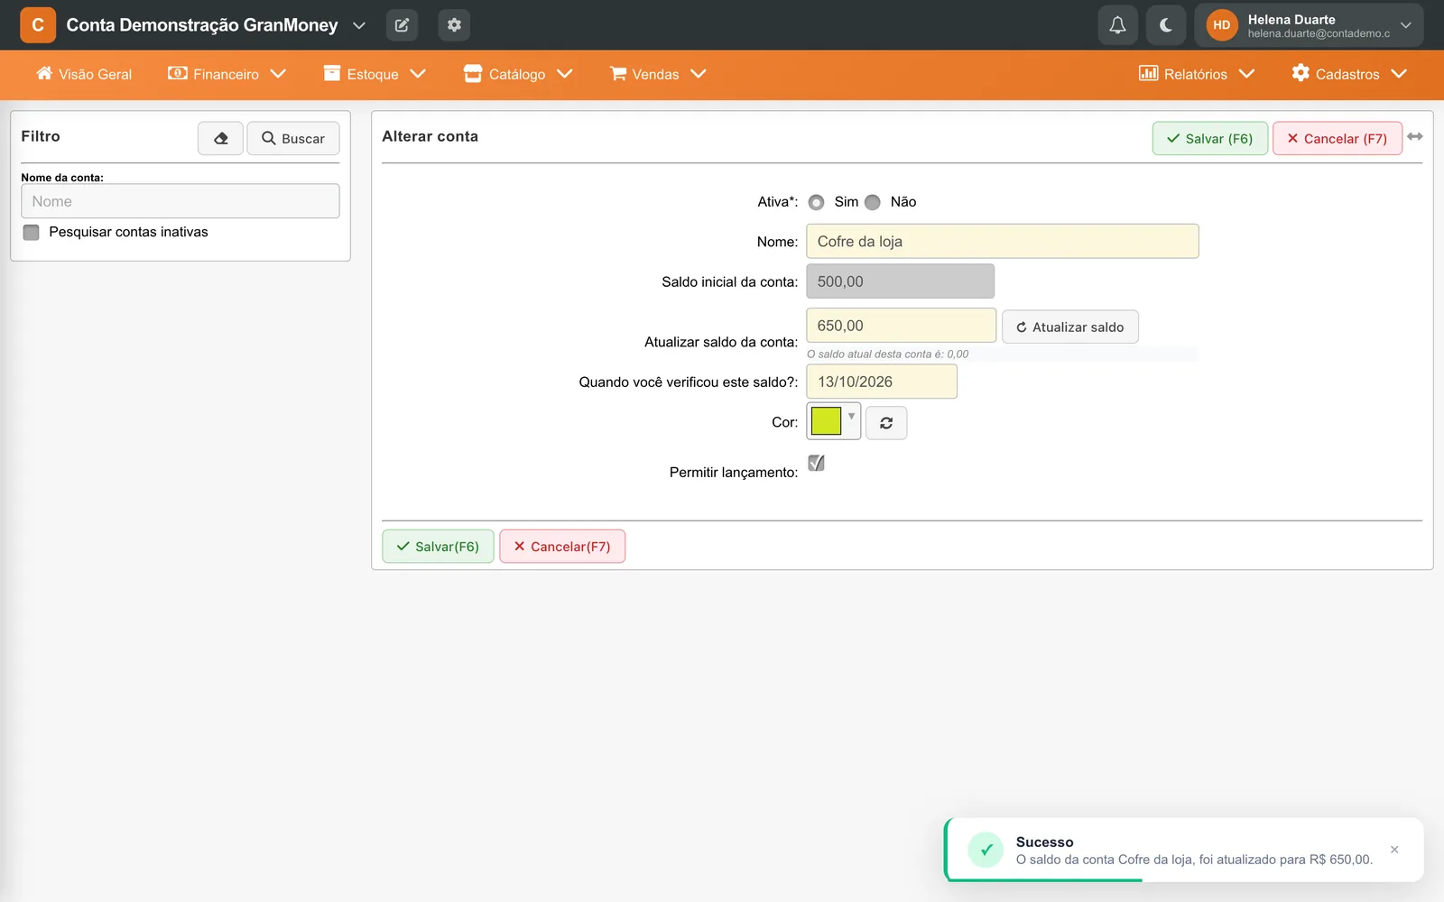
Task: Open the color picker dropdown arrow
Action: [851, 416]
